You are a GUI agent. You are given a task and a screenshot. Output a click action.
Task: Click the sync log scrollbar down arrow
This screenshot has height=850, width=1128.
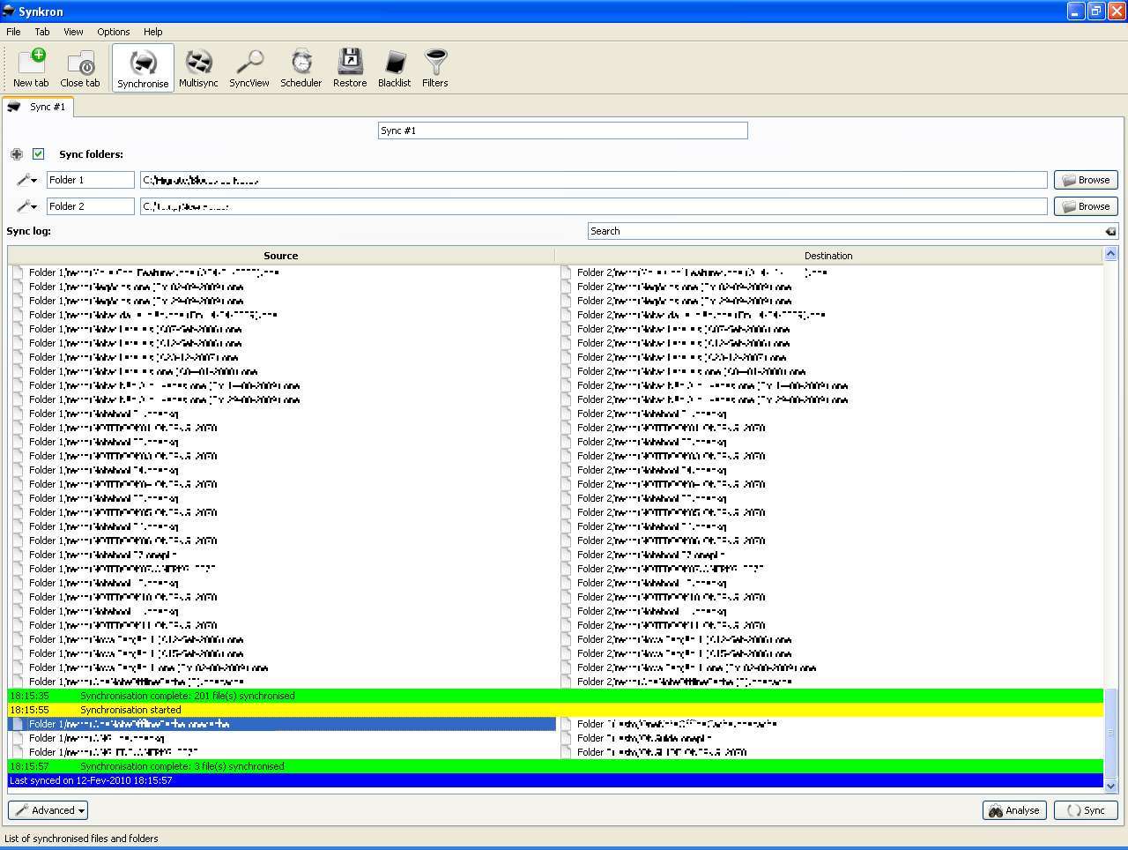coord(1110,786)
